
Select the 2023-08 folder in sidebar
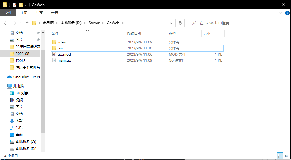pyautogui.click(x=22, y=54)
